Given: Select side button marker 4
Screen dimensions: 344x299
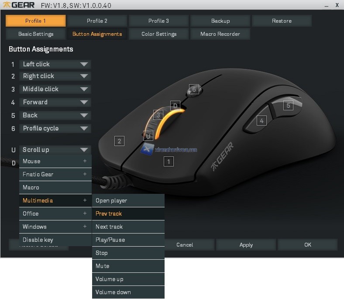Looking at the screenshot, I should click(261, 121).
